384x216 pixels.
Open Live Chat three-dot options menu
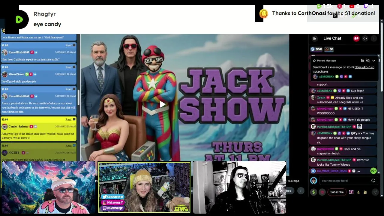coord(374,38)
